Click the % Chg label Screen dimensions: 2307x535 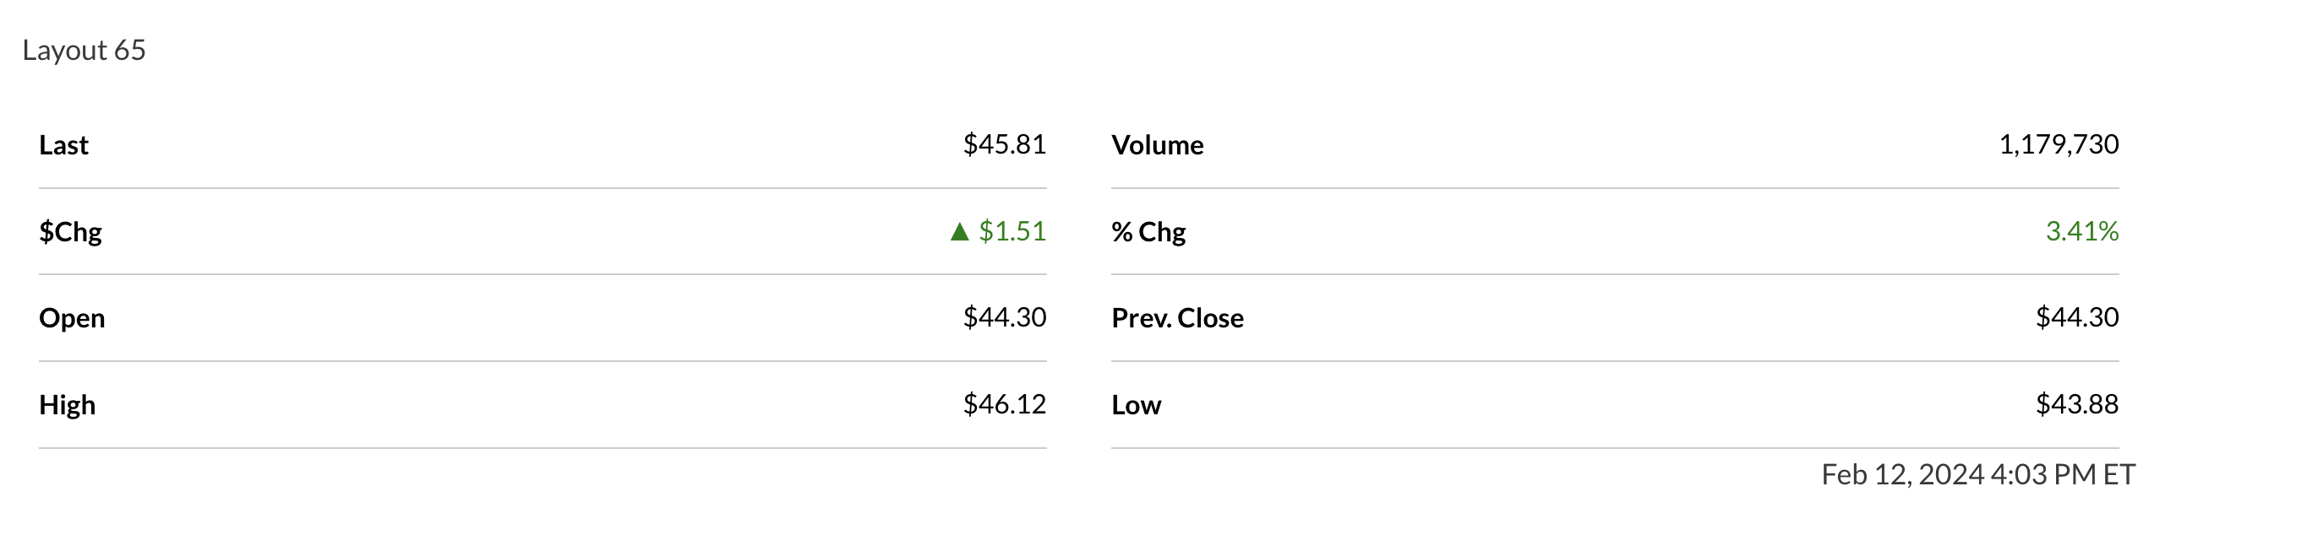[x=1148, y=232]
